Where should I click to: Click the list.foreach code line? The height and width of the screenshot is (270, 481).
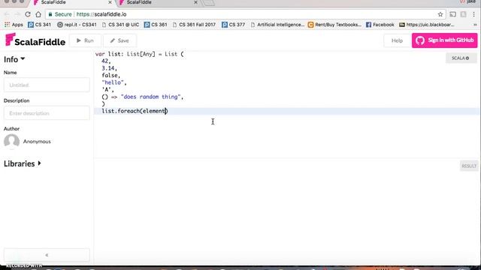pyautogui.click(x=135, y=111)
